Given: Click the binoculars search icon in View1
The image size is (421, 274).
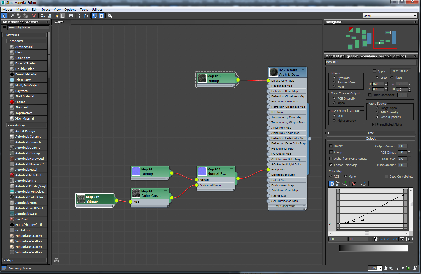Looking at the screenshot, I should pos(56,260).
